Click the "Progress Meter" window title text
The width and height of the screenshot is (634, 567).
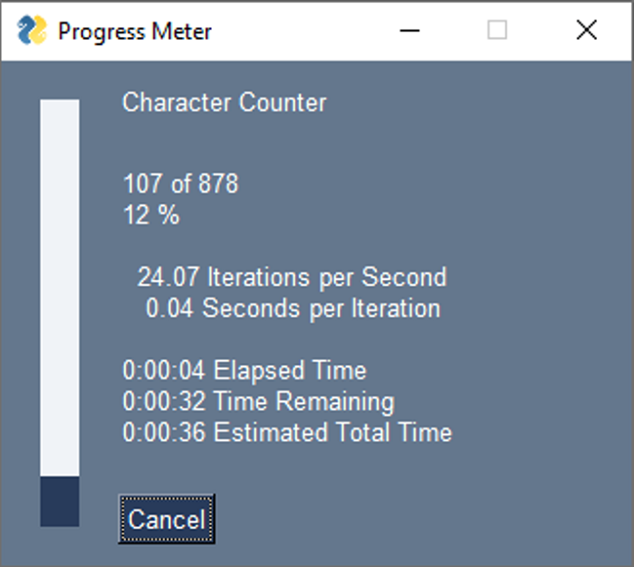[x=134, y=32]
